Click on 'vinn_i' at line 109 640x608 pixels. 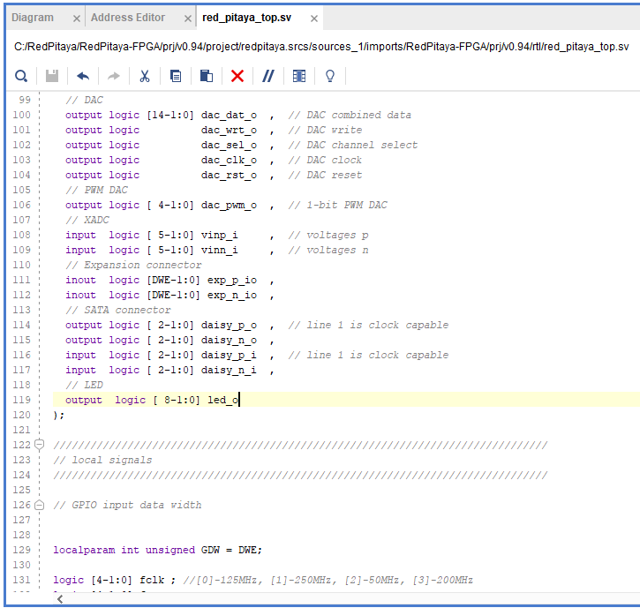[x=219, y=250]
